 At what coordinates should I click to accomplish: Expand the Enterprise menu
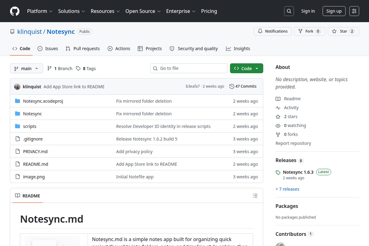[x=181, y=11]
